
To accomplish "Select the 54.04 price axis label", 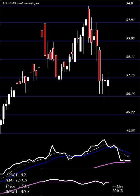I will 130,20.
